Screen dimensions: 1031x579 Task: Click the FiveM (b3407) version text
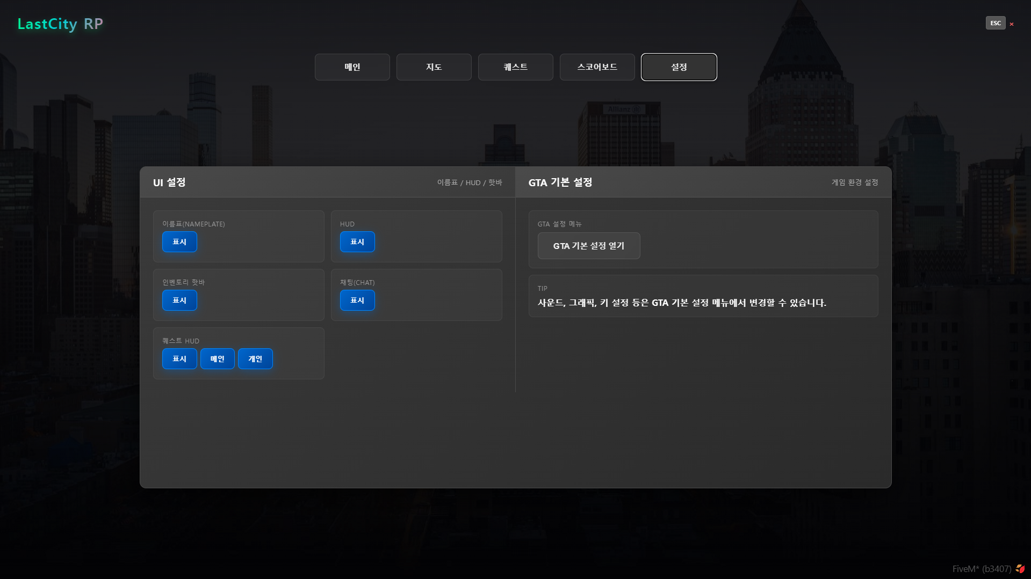[x=982, y=569]
